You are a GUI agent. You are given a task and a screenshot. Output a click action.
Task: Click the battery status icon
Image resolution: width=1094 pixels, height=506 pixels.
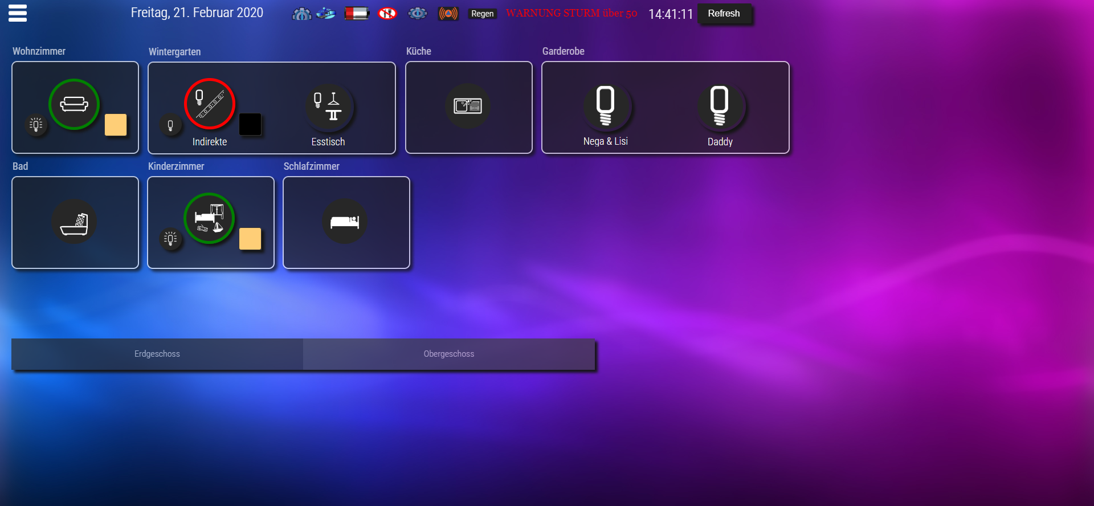357,13
